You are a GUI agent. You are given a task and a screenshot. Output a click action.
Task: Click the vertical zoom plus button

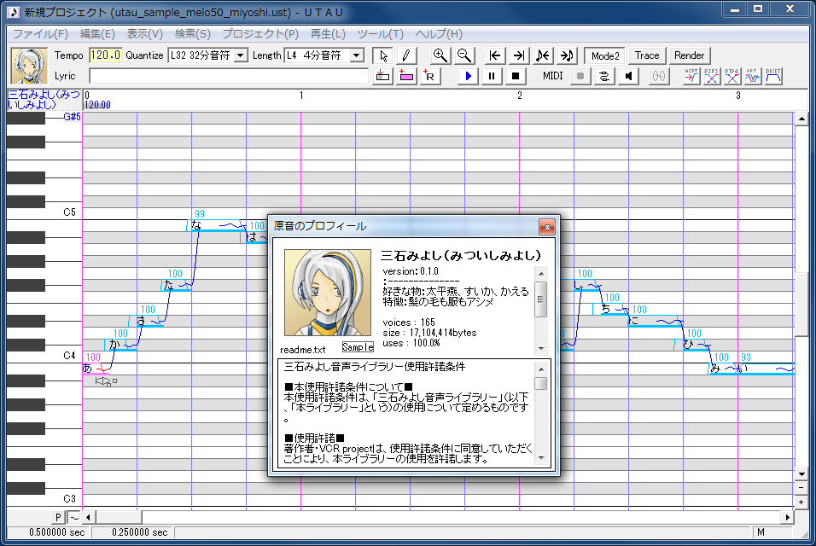point(801,502)
